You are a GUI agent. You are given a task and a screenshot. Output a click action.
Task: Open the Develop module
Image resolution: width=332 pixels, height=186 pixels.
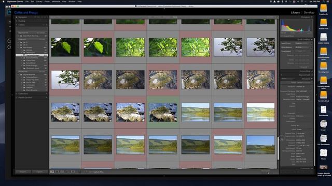[x=309, y=12]
